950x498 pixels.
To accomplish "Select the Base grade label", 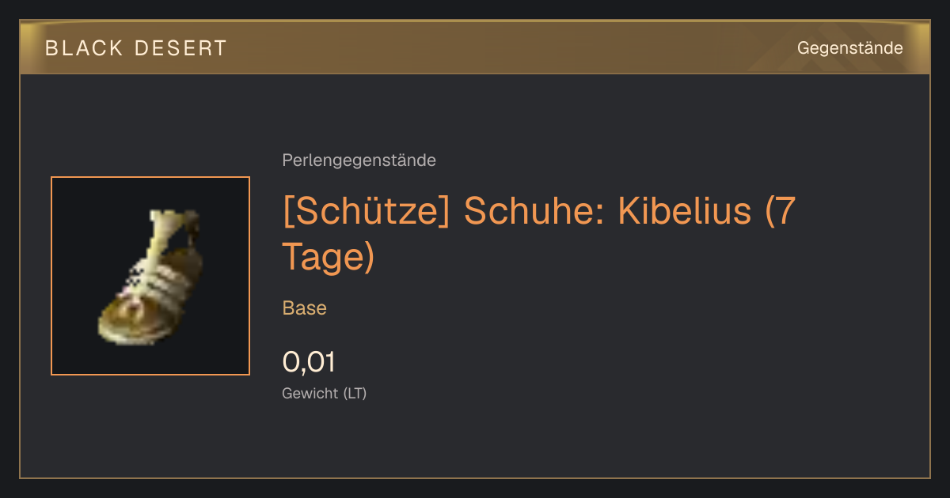I will click(304, 308).
